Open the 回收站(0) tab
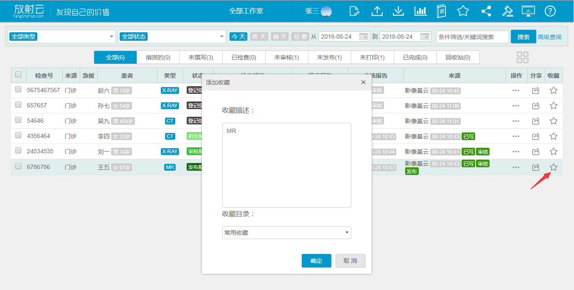The width and height of the screenshot is (574, 290). [x=458, y=57]
